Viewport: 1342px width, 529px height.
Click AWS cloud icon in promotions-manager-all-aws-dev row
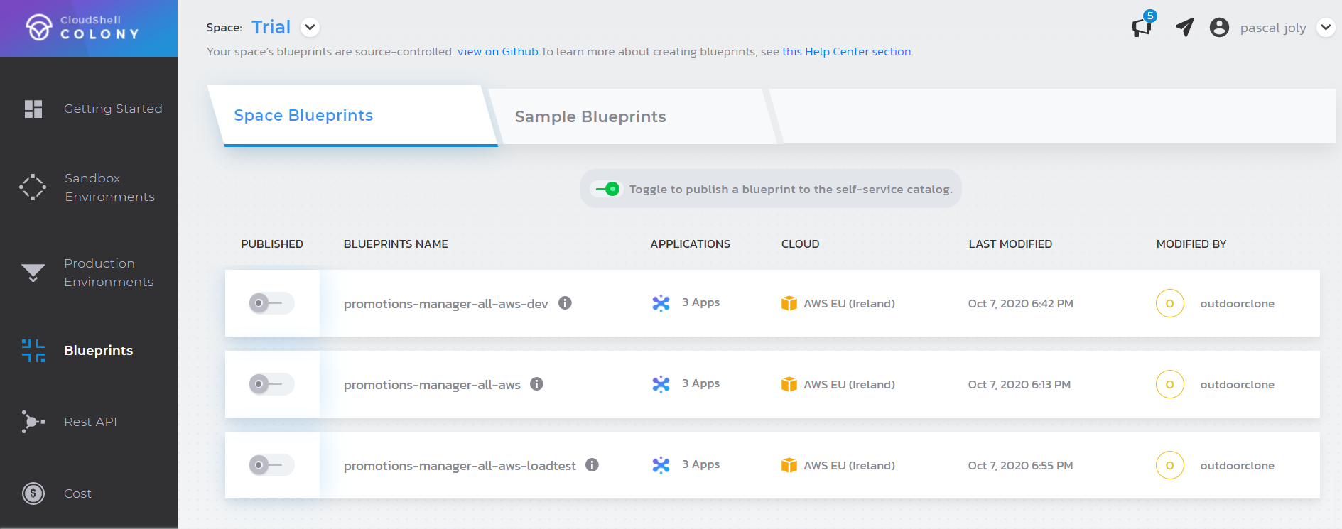pyautogui.click(x=789, y=303)
